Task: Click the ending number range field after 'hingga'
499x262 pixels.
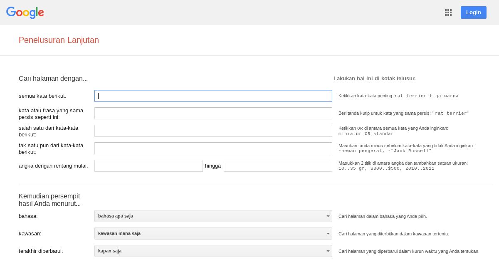Action: tap(278, 166)
